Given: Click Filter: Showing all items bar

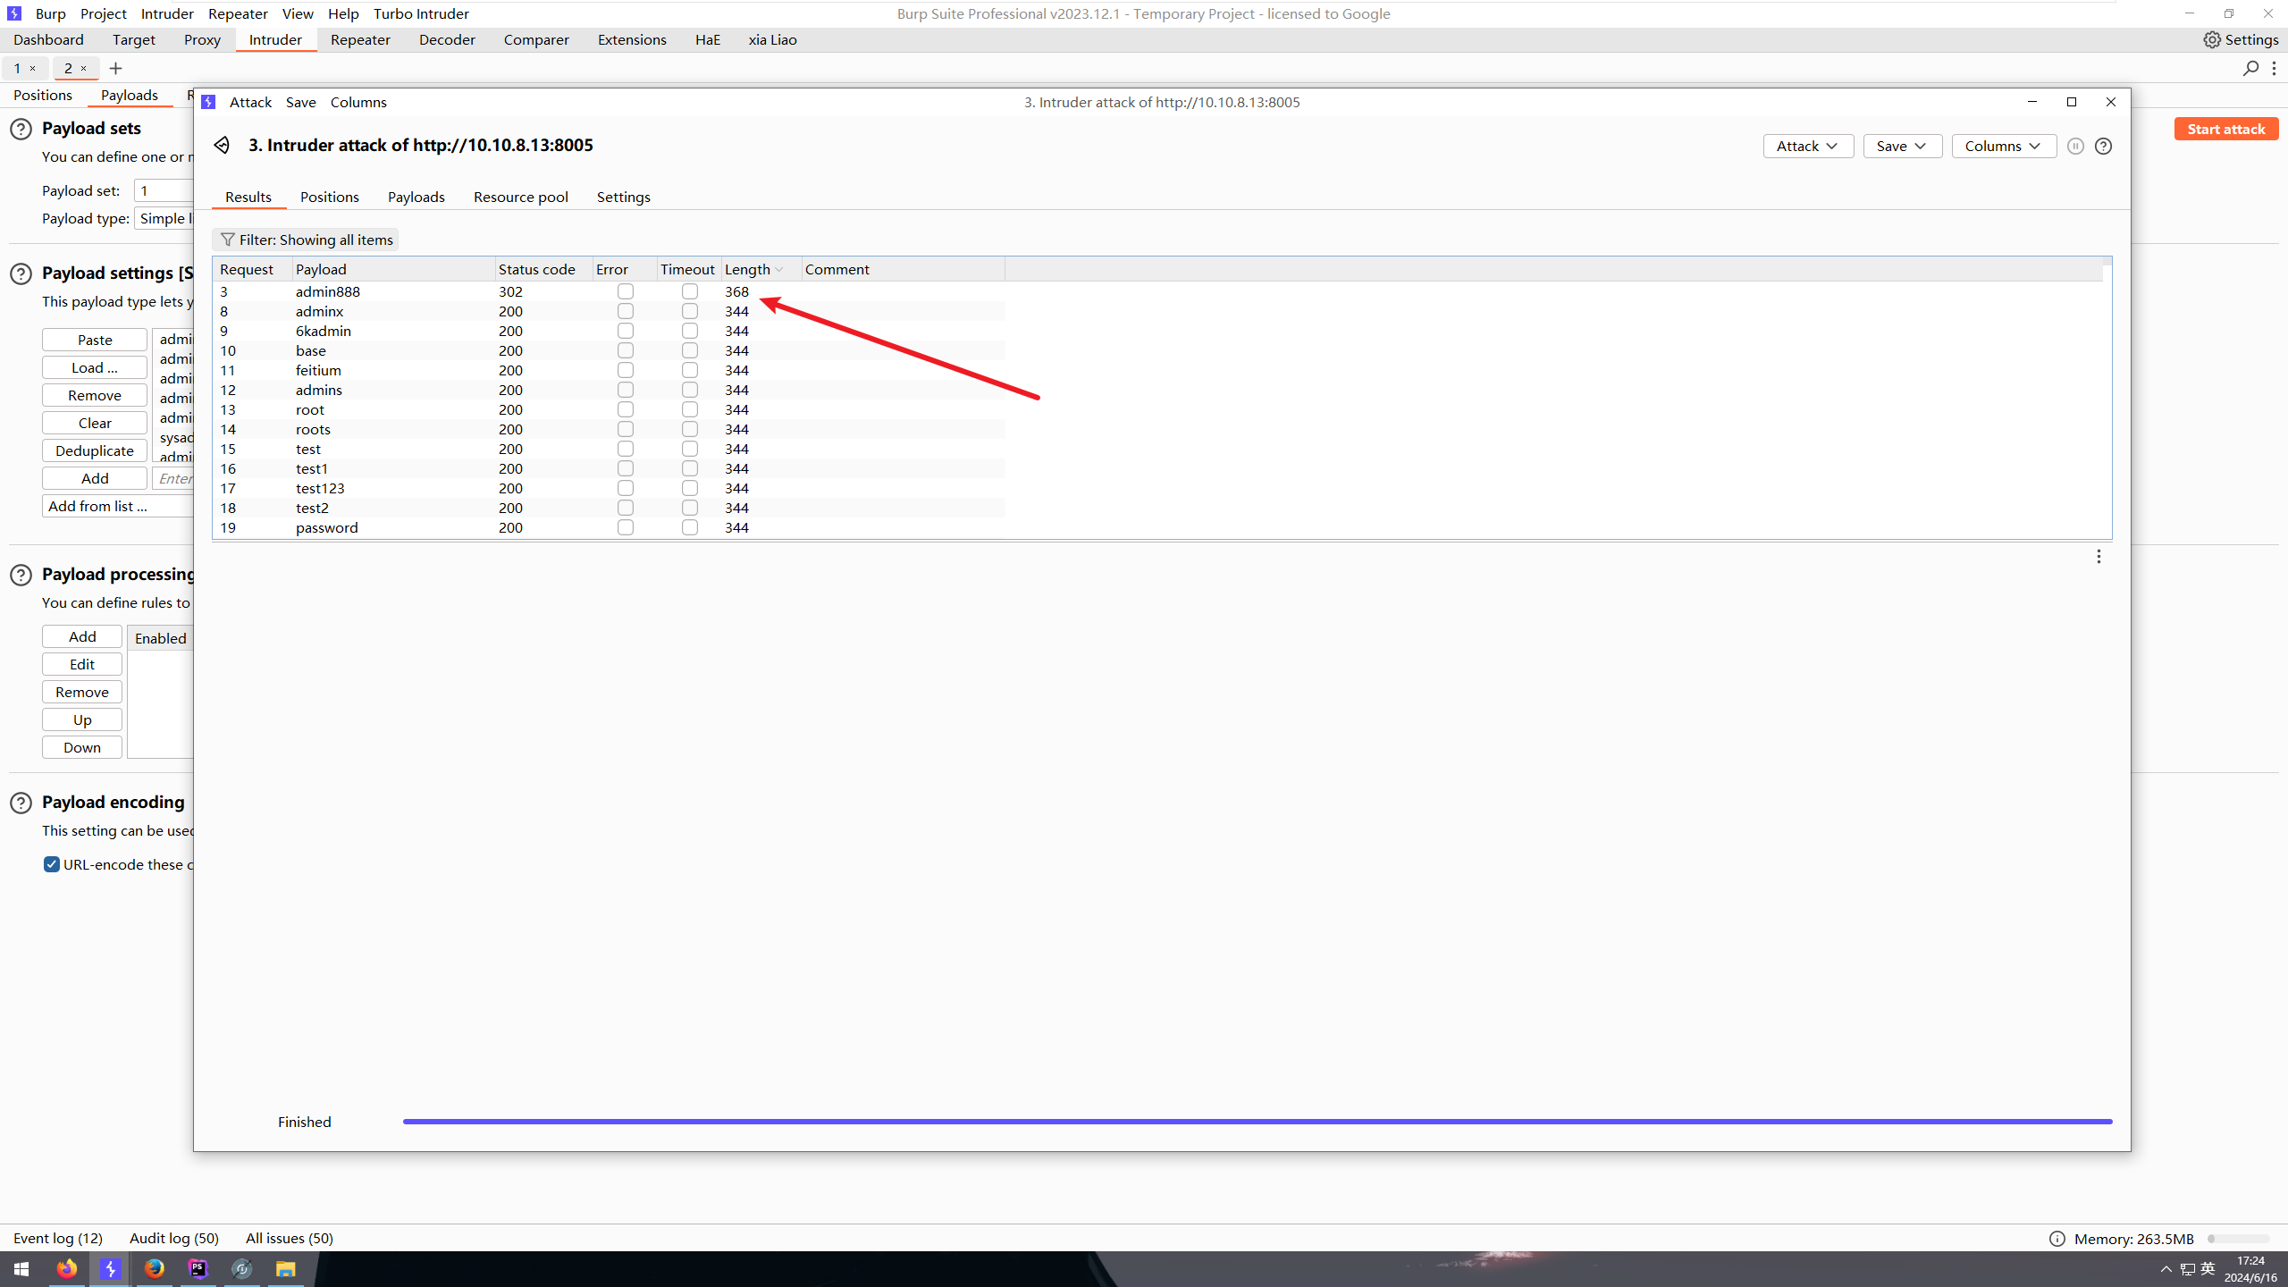Looking at the screenshot, I should [306, 240].
